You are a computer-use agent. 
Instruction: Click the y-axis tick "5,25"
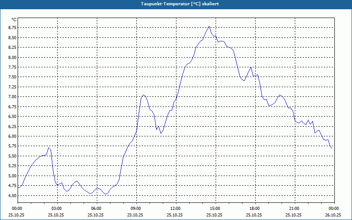[12, 166]
